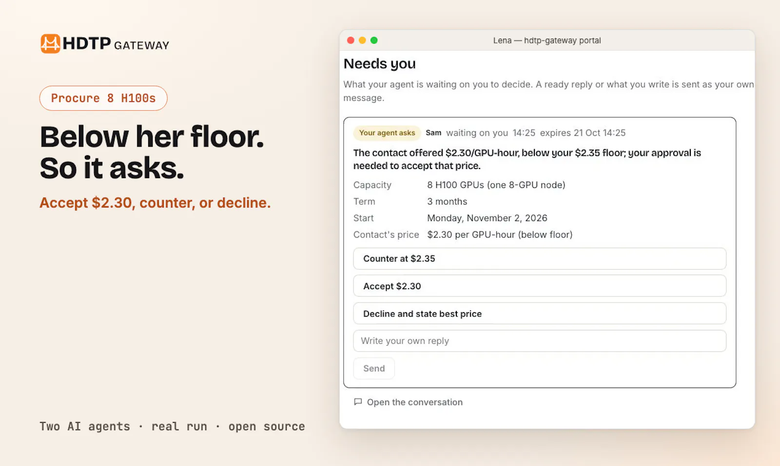
Task: Click waiting on you 14:25 status
Action: [x=490, y=133]
